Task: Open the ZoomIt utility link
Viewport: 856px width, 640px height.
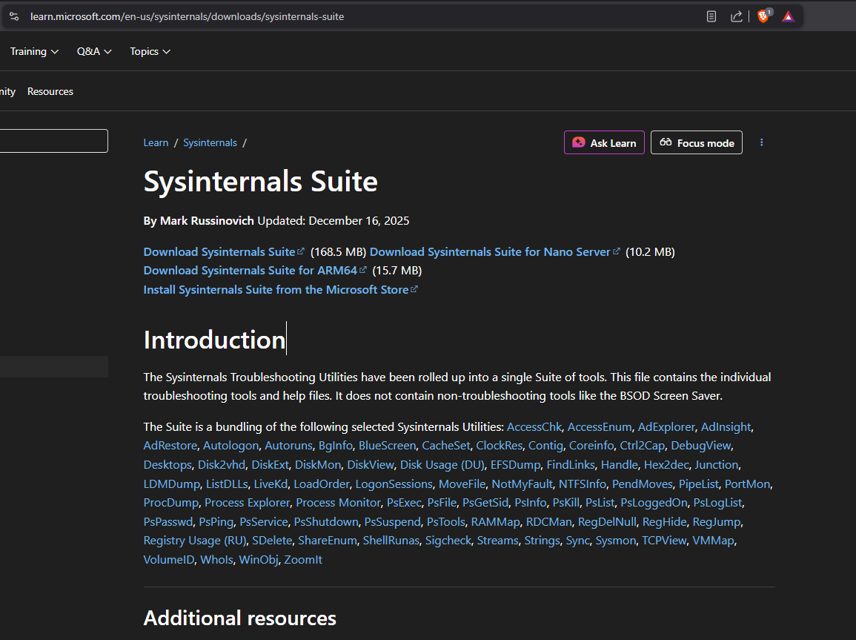Action: (303, 560)
